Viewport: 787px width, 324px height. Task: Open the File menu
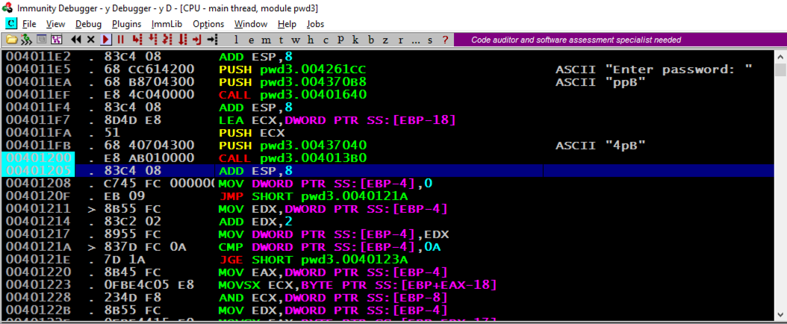tap(29, 24)
